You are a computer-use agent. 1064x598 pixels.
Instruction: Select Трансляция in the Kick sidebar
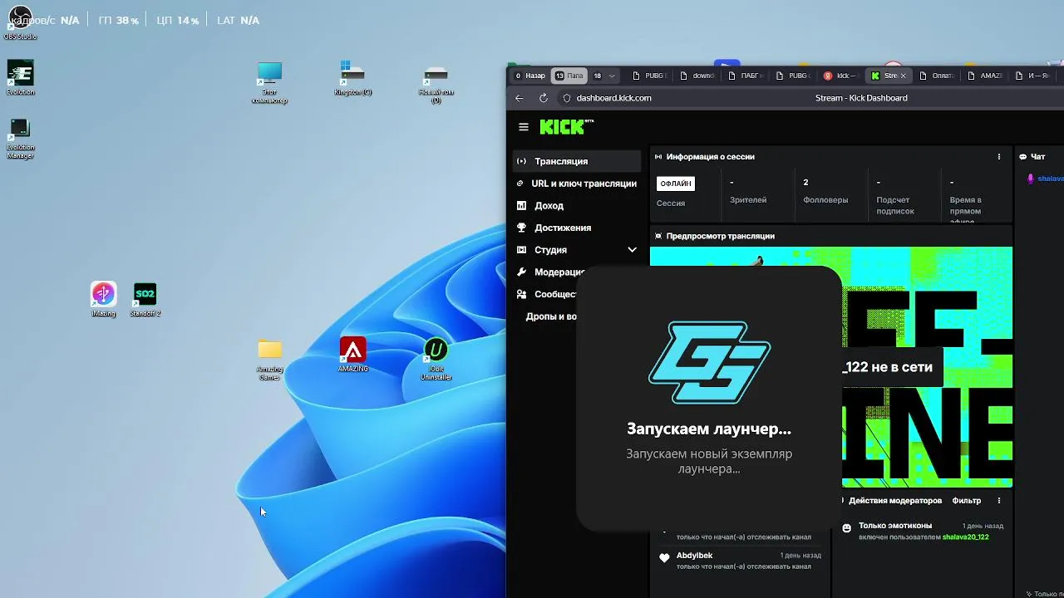[576, 161]
